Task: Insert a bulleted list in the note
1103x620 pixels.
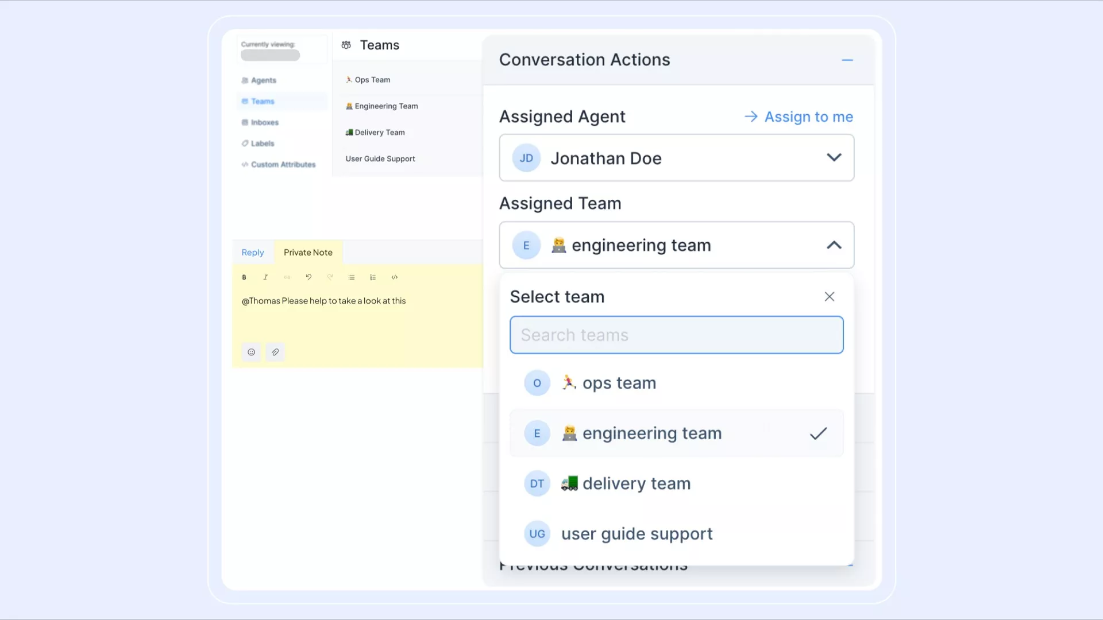Action: [x=352, y=277]
